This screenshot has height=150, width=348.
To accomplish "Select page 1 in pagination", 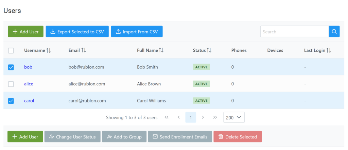I will pyautogui.click(x=191, y=117).
